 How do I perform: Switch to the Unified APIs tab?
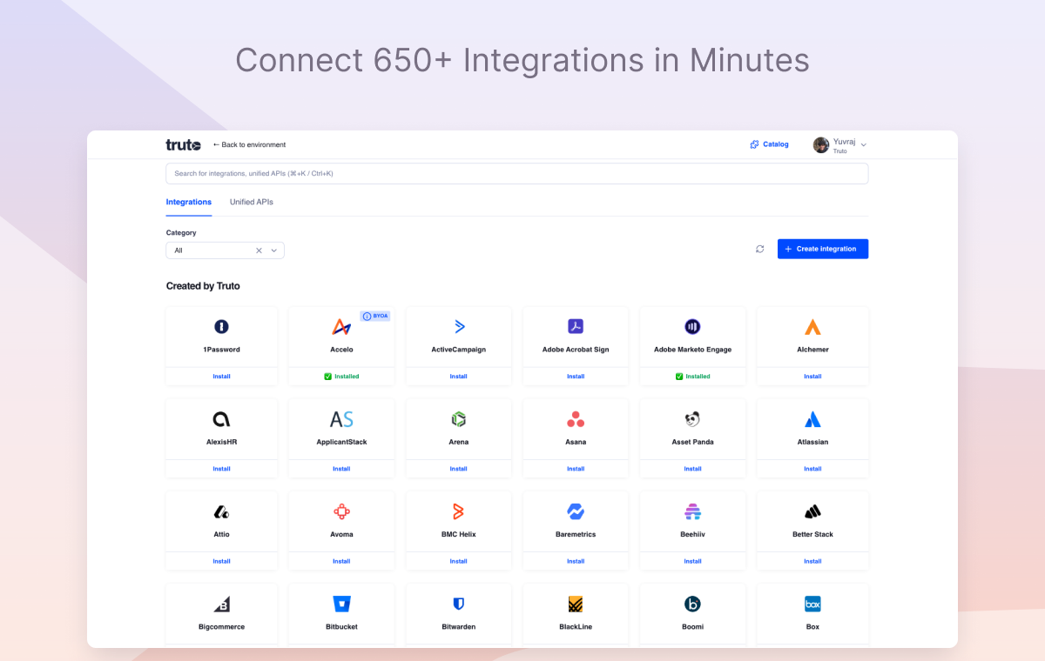click(252, 202)
